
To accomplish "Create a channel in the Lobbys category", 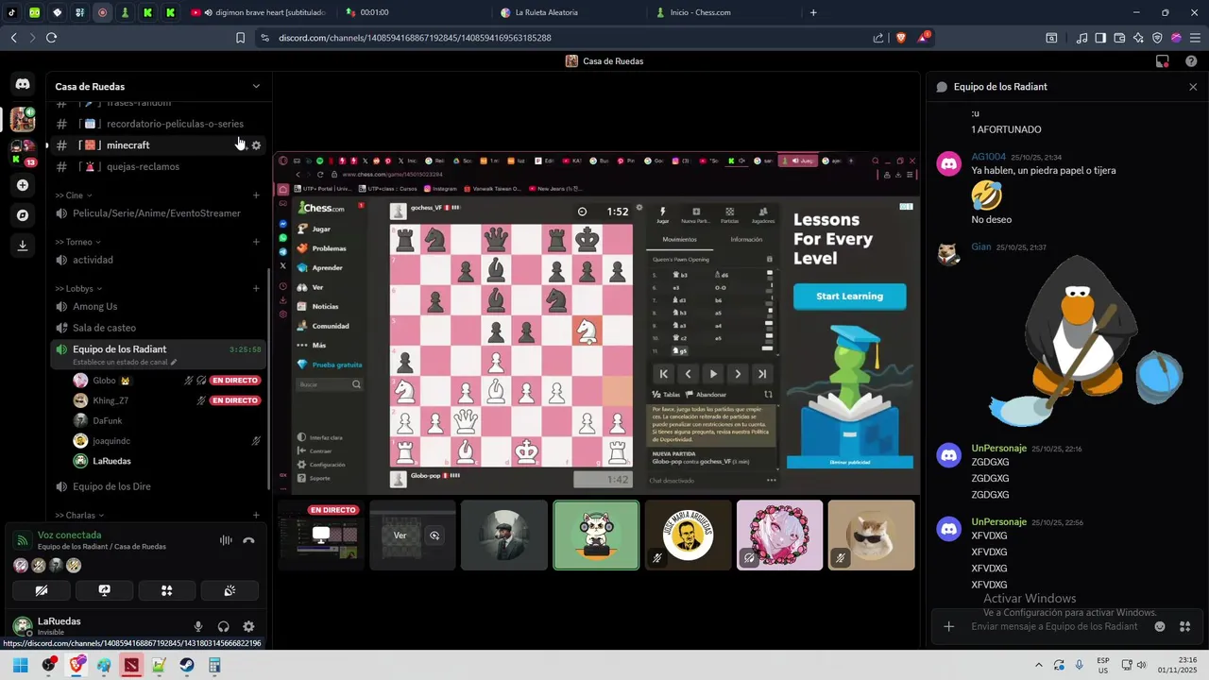I will point(256,288).
